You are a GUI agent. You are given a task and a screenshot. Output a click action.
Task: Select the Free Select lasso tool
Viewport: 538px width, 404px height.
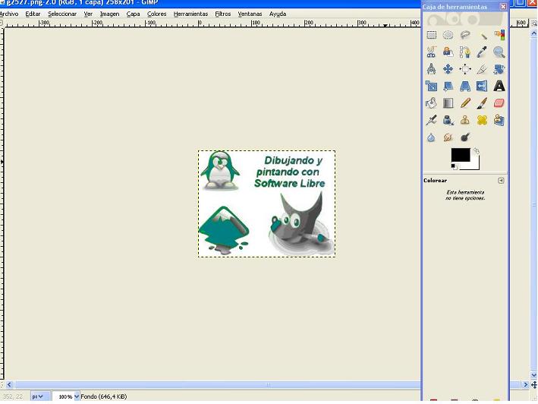pos(465,35)
